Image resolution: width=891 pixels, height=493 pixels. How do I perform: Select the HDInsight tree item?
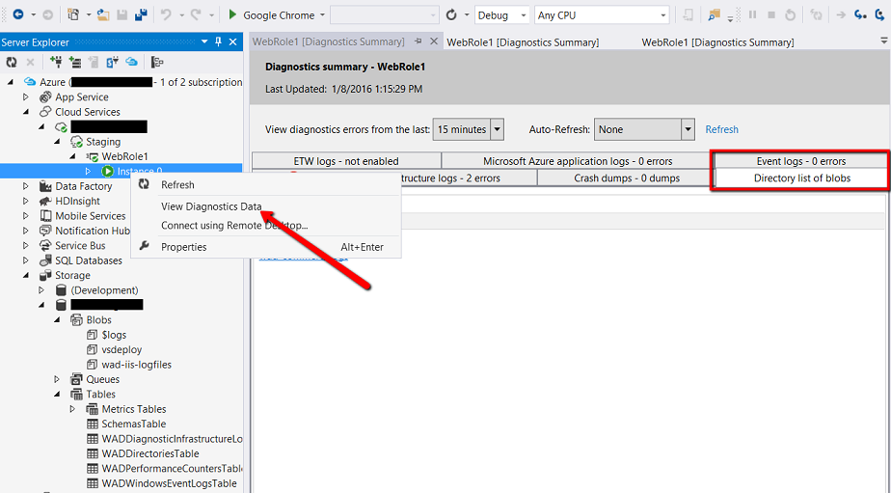pyautogui.click(x=77, y=201)
